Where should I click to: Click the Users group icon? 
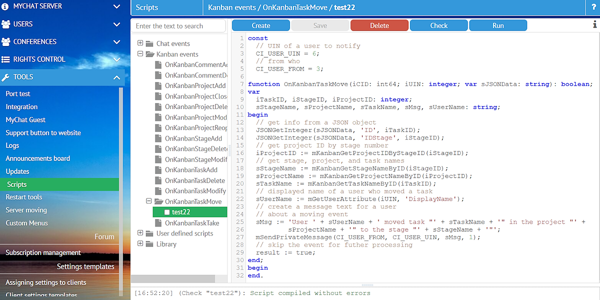click(x=6, y=24)
